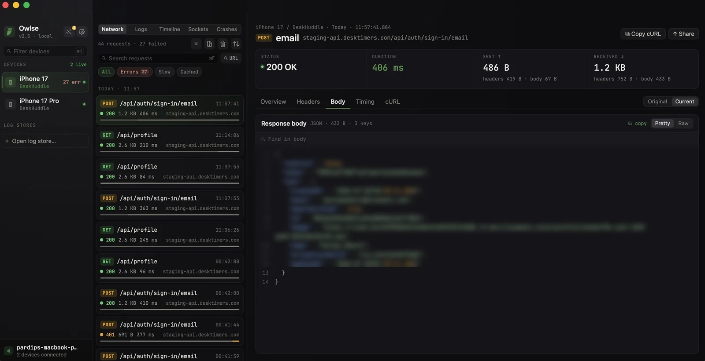
Task: Click the Copy cURL button
Action: click(x=643, y=34)
